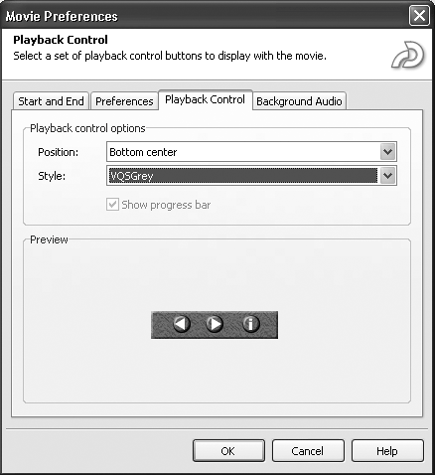
Task: Confirm with the OK button
Action: pos(228,451)
